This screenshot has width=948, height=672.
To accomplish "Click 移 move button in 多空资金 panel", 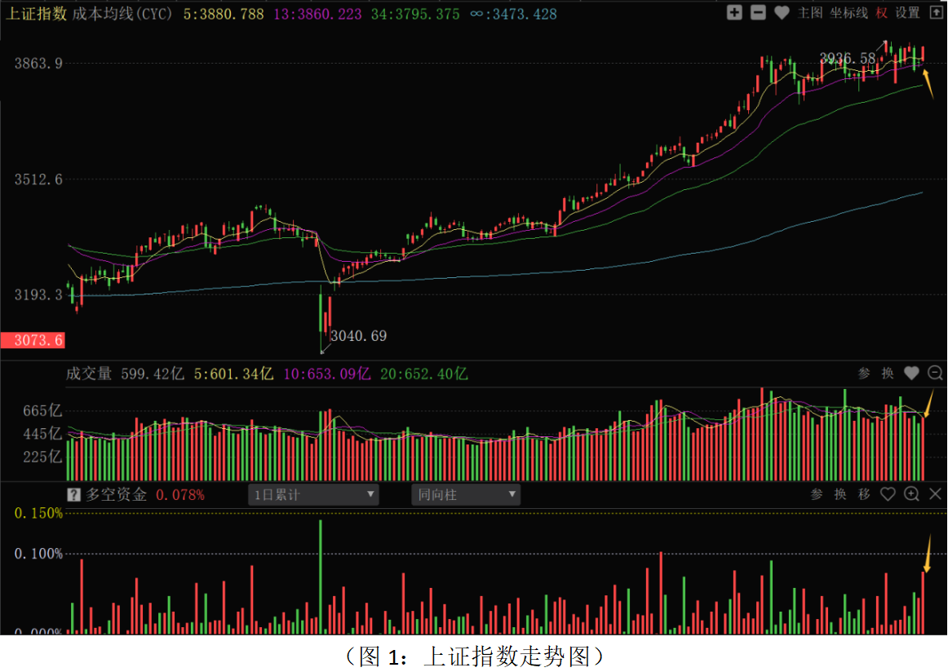I will (x=864, y=494).
